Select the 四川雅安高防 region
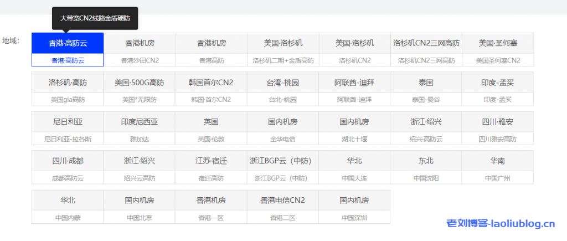The image size is (567, 241). 498,128
